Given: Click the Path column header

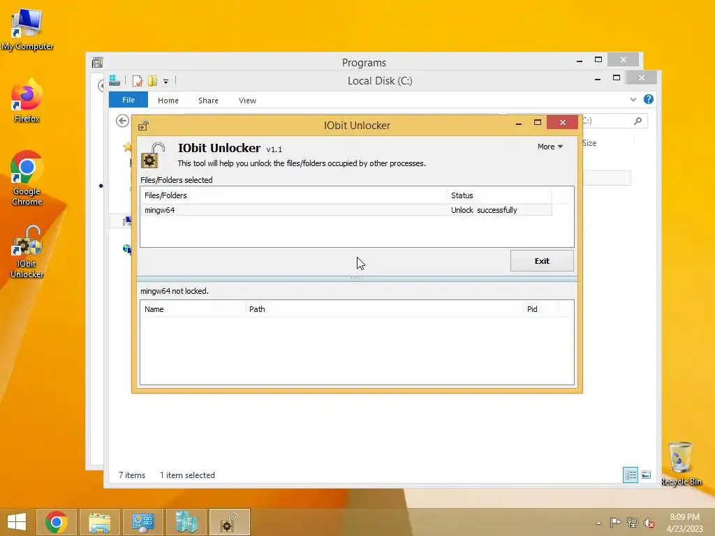Looking at the screenshot, I should pos(384,309).
